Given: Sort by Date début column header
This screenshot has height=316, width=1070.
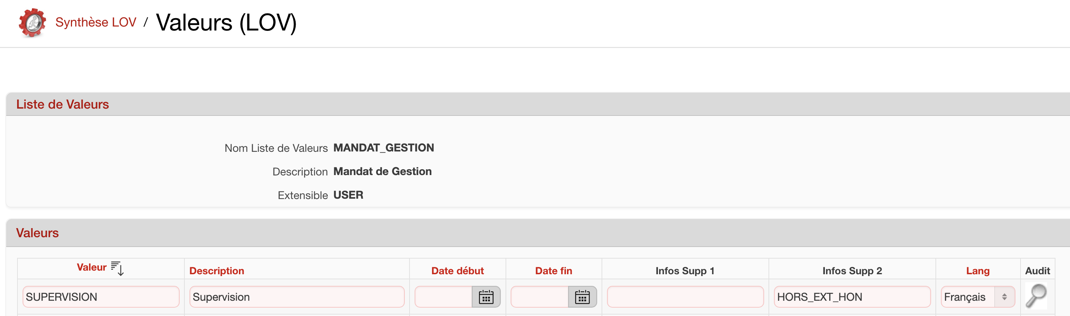Looking at the screenshot, I should tap(457, 271).
